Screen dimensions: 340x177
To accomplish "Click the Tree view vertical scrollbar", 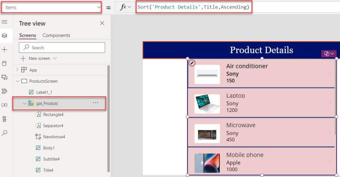I will pyautogui.click(x=109, y=119).
